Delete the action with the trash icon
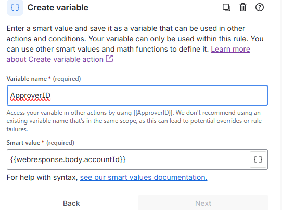 click(243, 8)
